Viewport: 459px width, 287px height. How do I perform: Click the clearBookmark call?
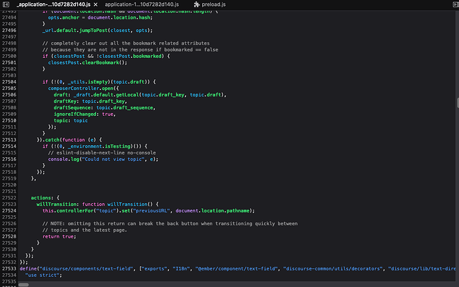click(x=100, y=63)
